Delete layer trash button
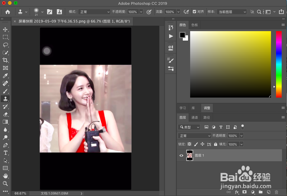Viewport: 287px width, 196px height. click(276, 192)
